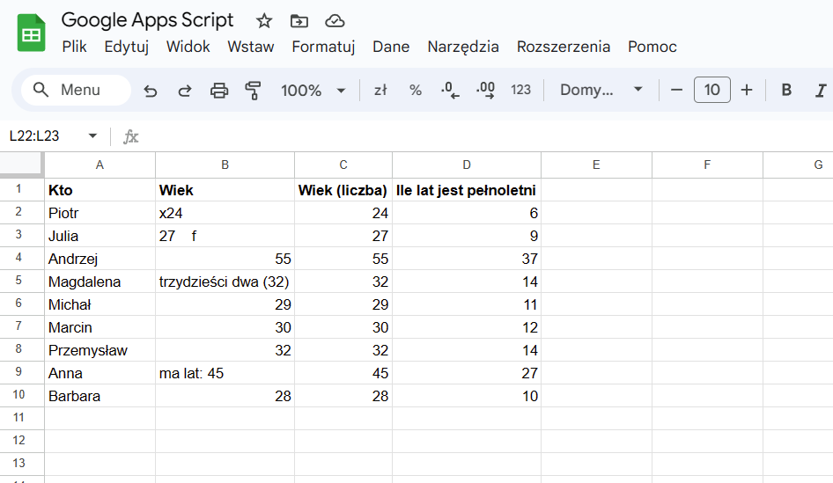This screenshot has width=833, height=483.
Task: Open the Pomoc menu
Action: point(652,47)
